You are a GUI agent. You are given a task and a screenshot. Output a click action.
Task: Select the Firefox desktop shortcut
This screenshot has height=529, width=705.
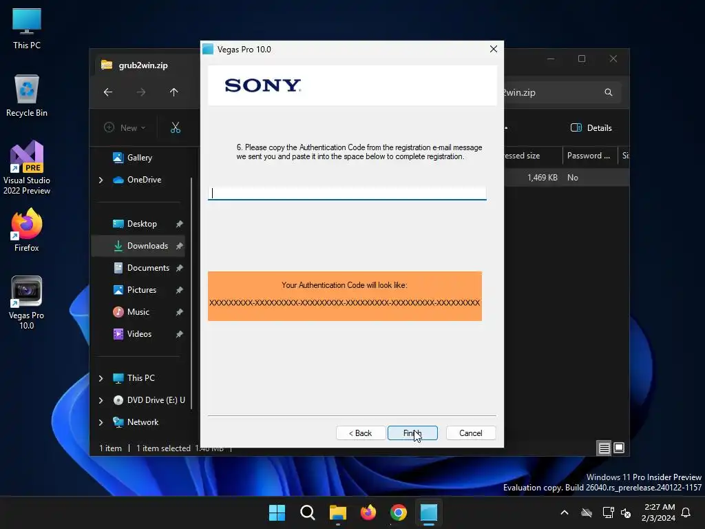pos(27,230)
